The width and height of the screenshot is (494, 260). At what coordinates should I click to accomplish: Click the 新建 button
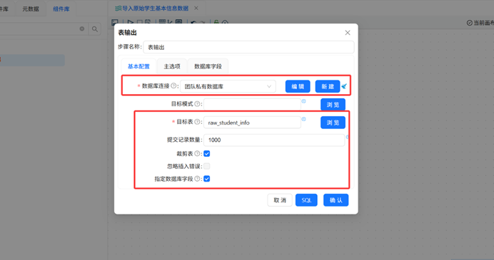click(328, 86)
